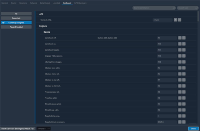Remove key binding for Carb heat on
This screenshot has width=200, height=131.
184,44
